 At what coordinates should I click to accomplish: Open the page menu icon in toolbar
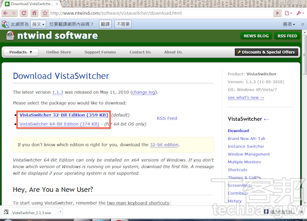[x=289, y=13]
